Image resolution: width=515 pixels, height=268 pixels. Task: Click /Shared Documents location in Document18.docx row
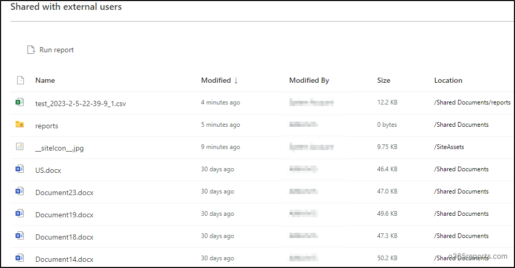461,236
